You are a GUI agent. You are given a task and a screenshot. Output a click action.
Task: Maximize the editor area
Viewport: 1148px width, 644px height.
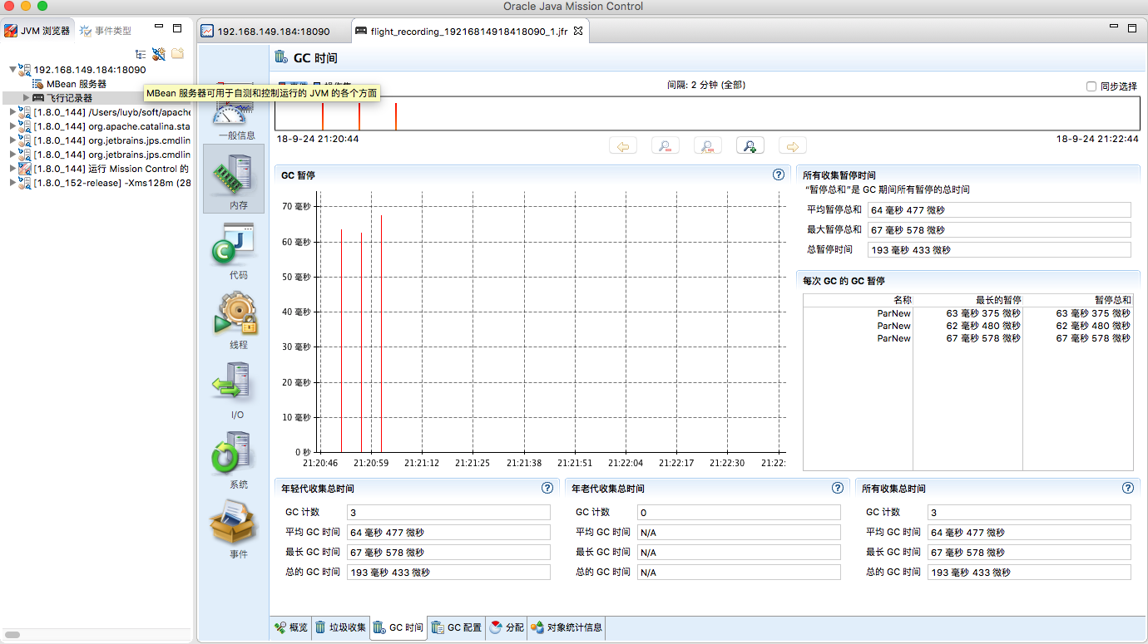[1131, 27]
